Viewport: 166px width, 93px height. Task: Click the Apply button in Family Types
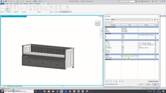[155, 84]
